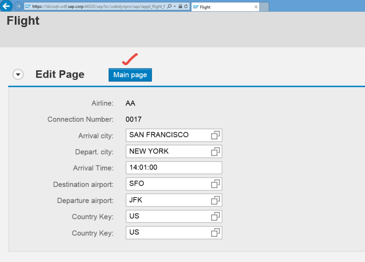This screenshot has height=262, width=365.
Task: Open value help for Arrival city
Action: click(x=216, y=135)
